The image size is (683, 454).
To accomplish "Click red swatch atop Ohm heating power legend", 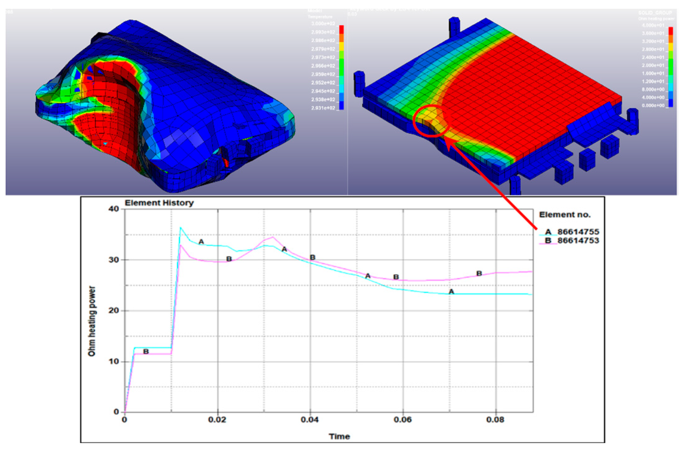I will [671, 31].
